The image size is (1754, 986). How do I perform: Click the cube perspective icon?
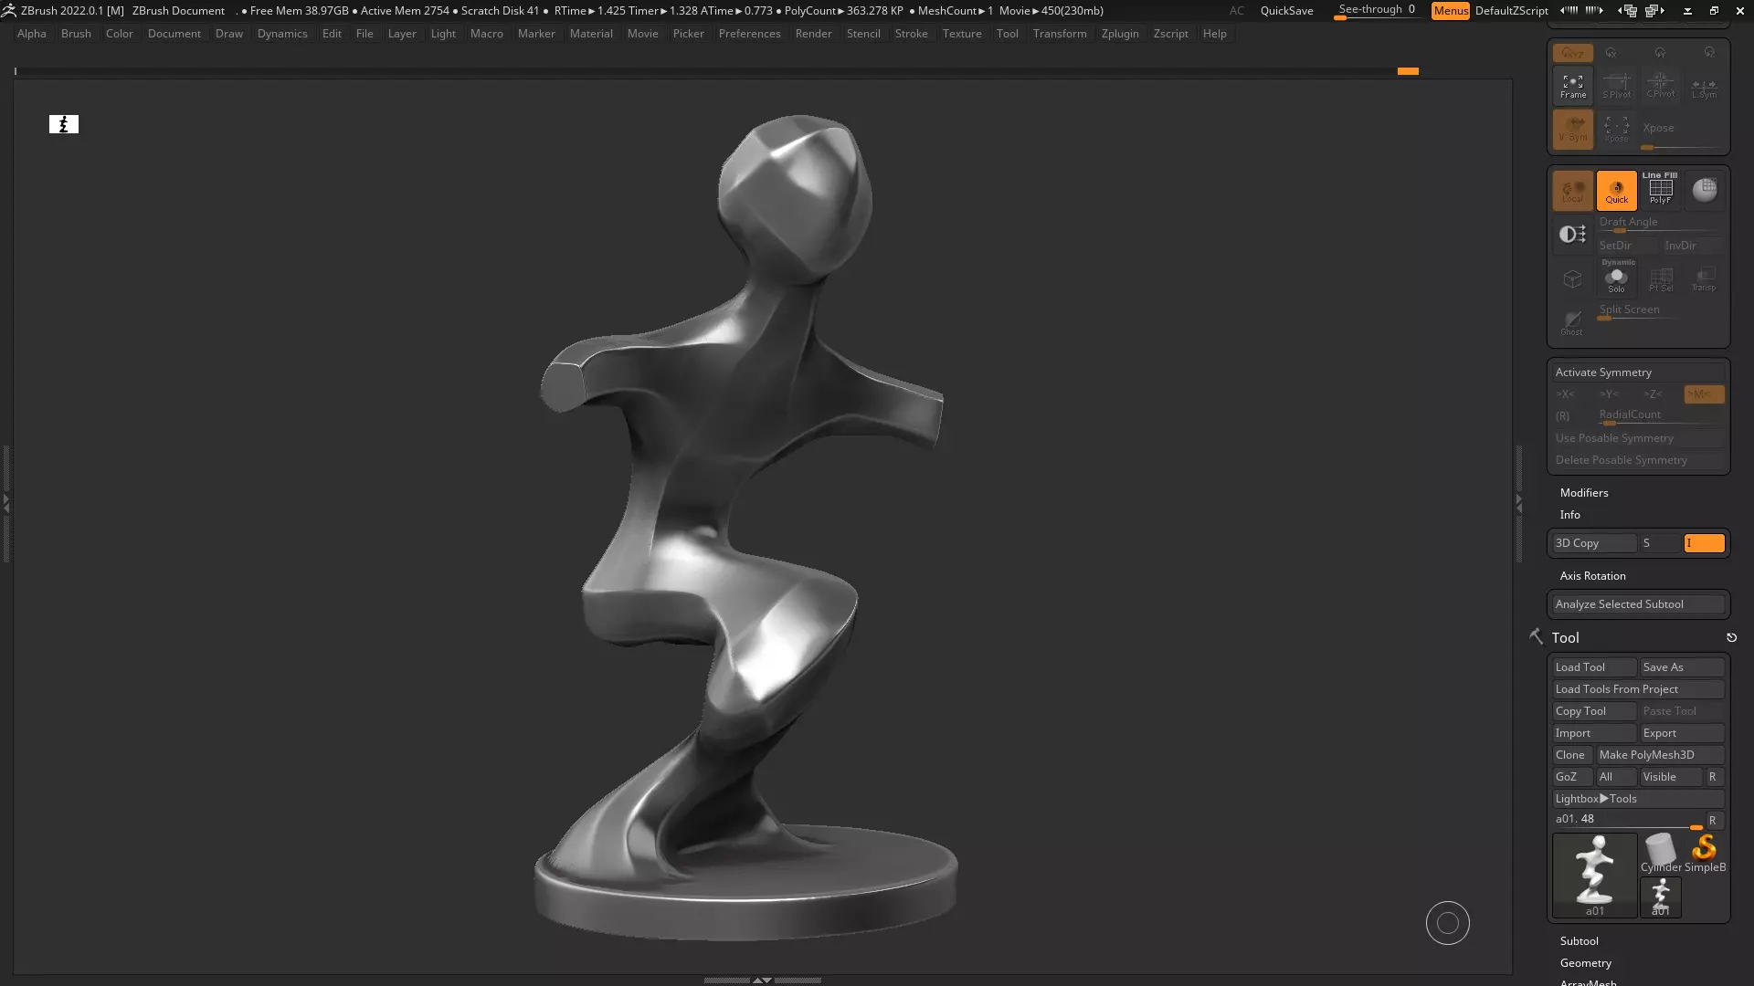click(x=1573, y=278)
